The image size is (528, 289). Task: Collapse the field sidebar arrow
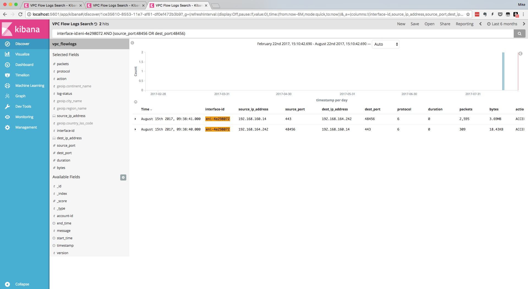tap(132, 43)
